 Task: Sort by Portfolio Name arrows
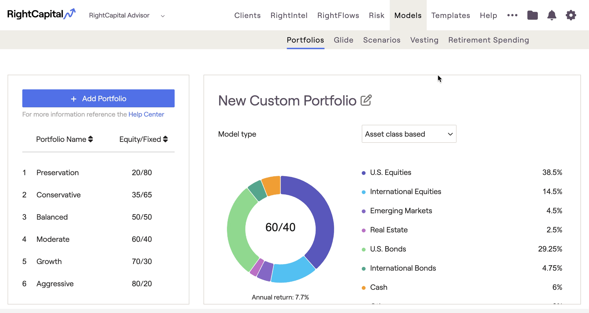click(x=91, y=139)
